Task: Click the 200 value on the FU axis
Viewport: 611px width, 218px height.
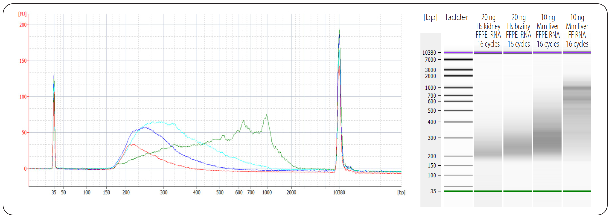Action: tap(23, 25)
